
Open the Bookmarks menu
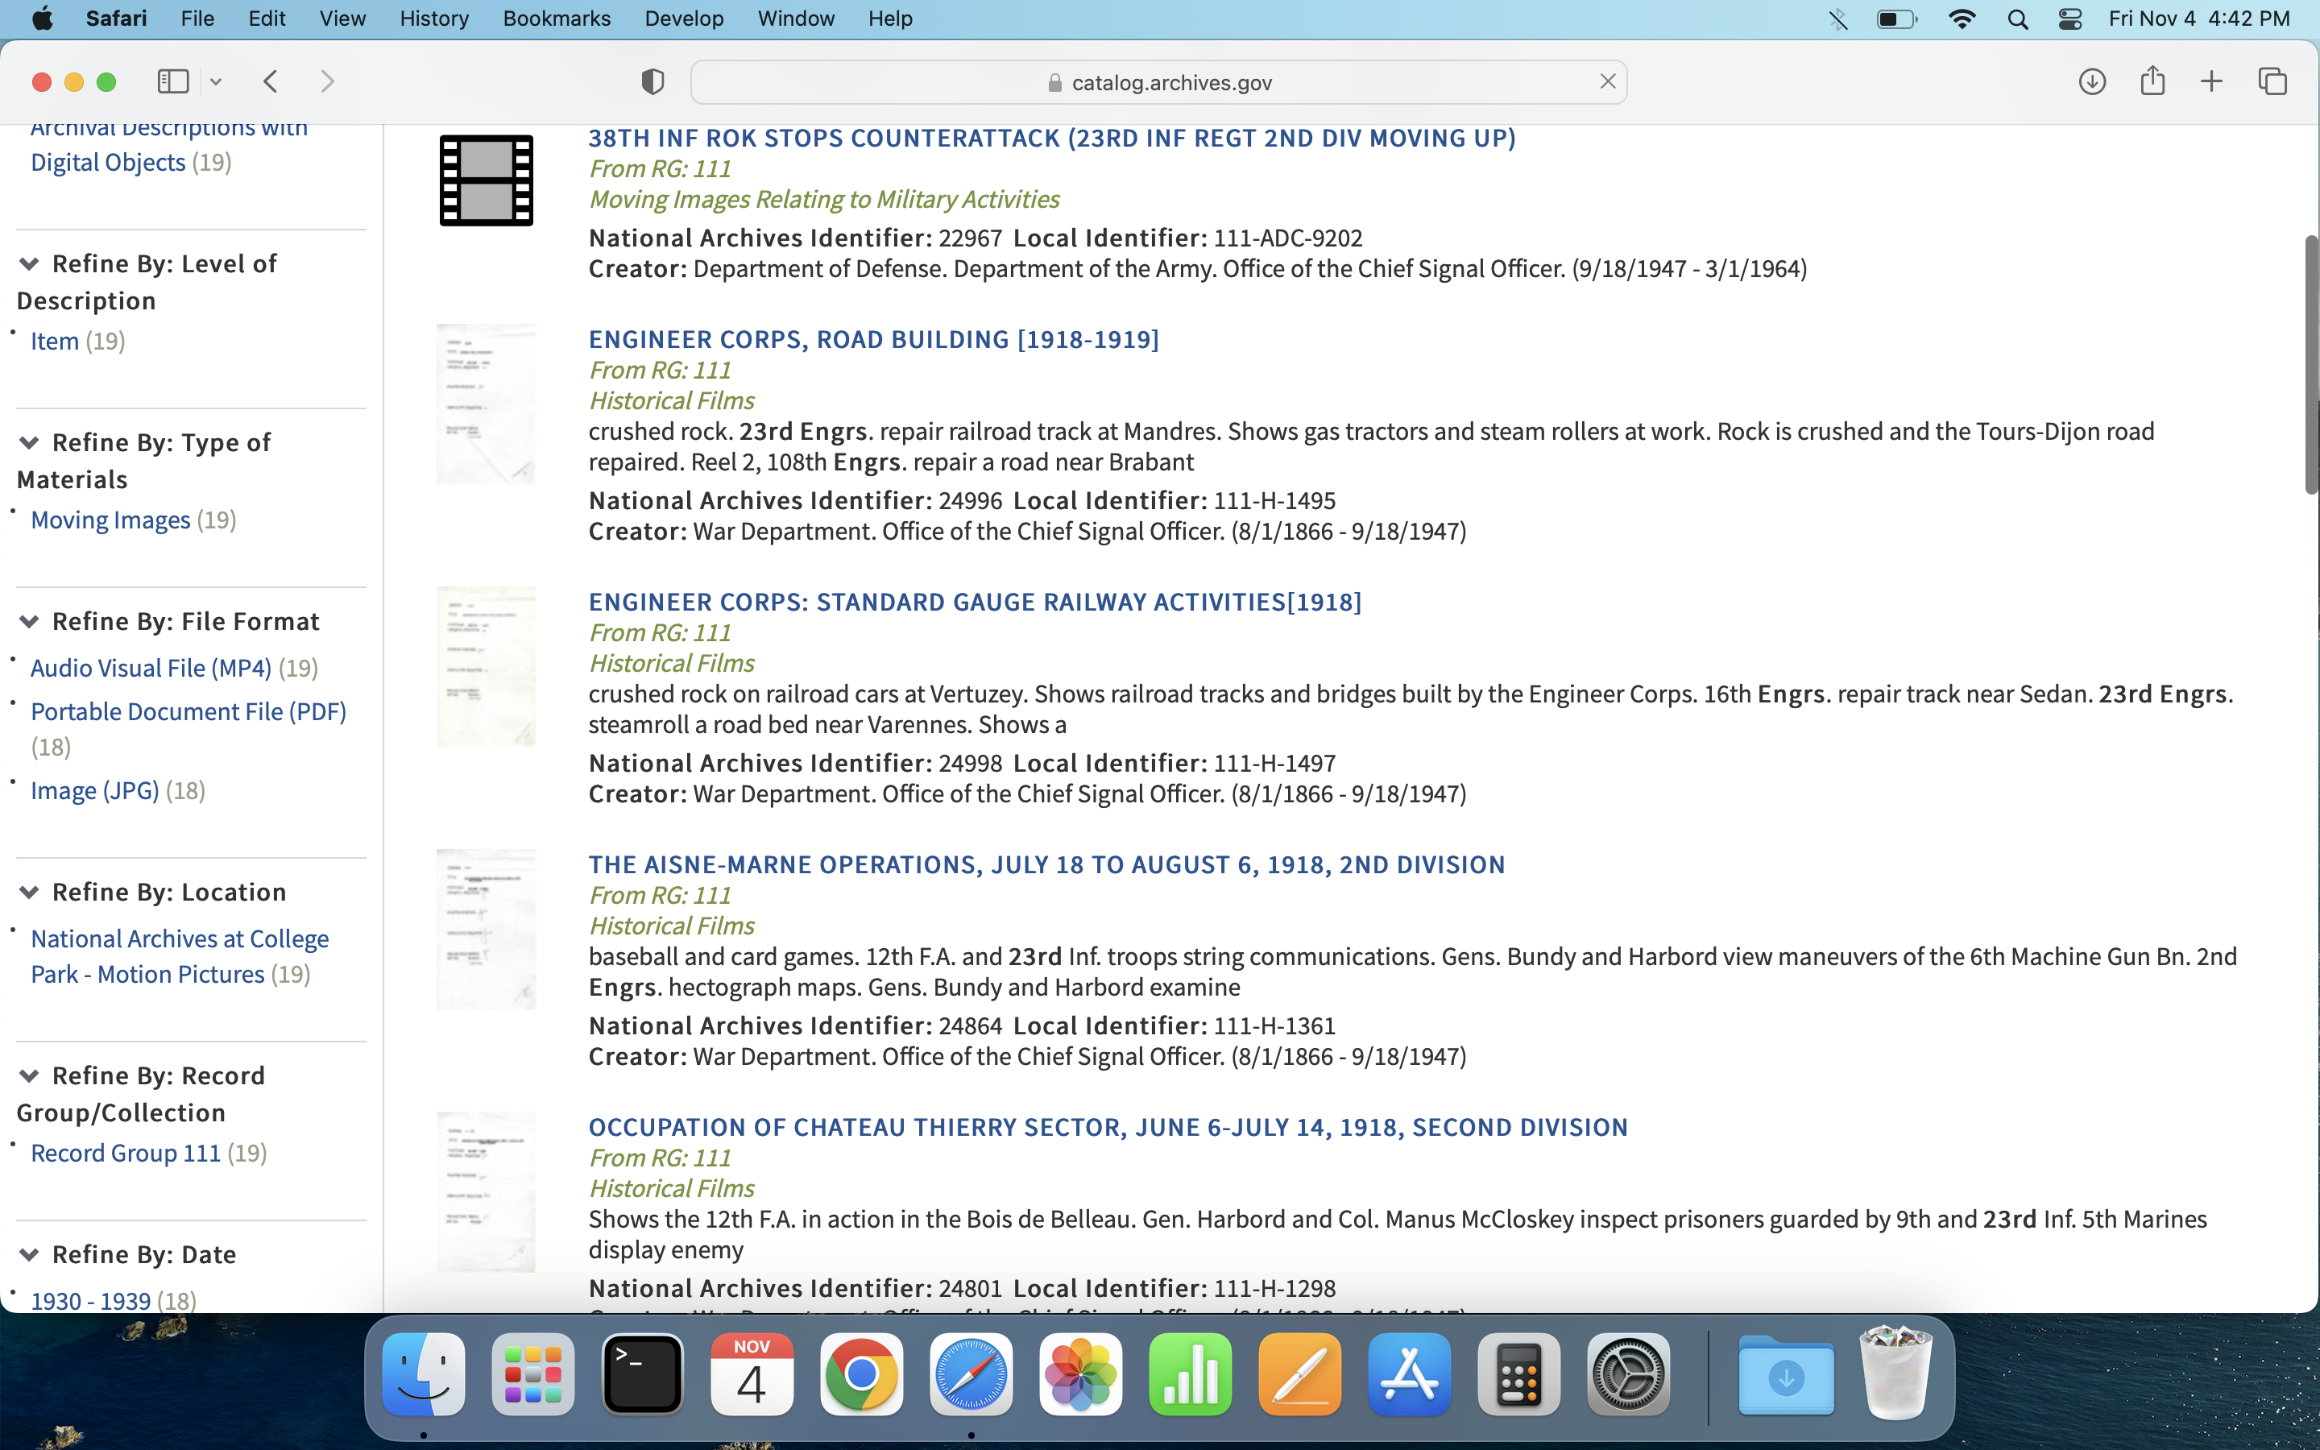[556, 19]
